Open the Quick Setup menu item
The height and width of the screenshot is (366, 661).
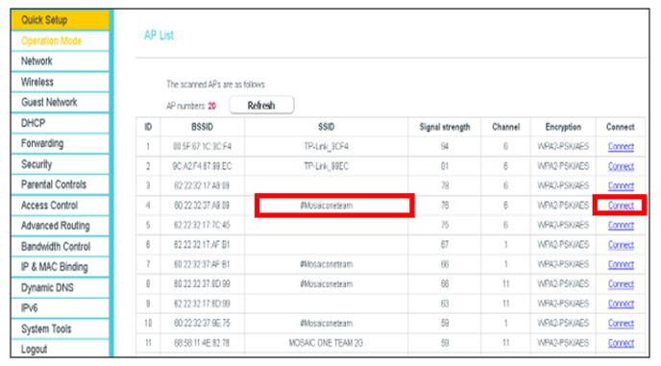(60, 20)
